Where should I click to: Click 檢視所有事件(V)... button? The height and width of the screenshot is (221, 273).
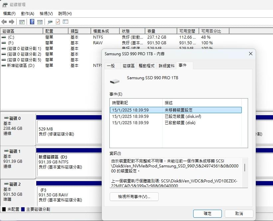tap(134, 197)
